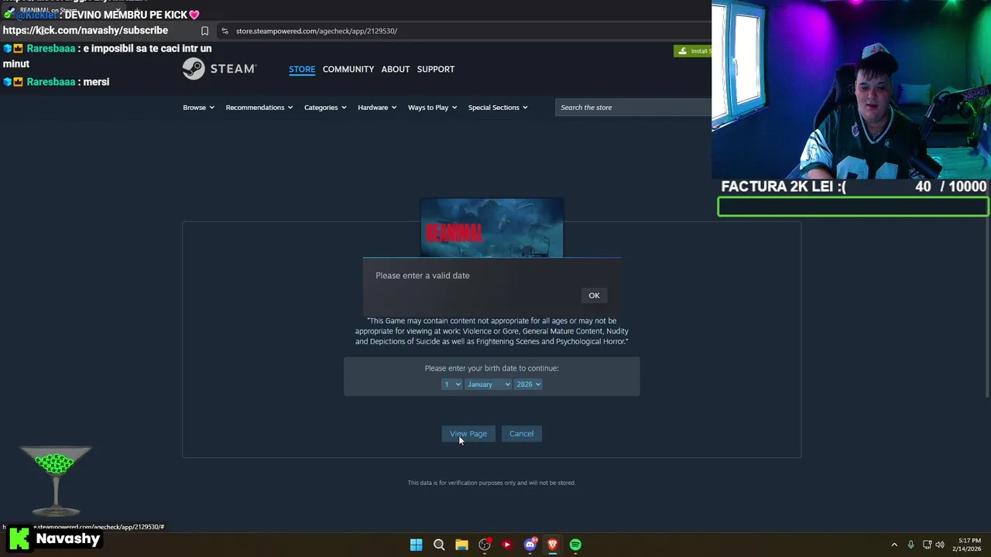The height and width of the screenshot is (557, 991).
Task: Open the ABOUT page
Action: [396, 69]
